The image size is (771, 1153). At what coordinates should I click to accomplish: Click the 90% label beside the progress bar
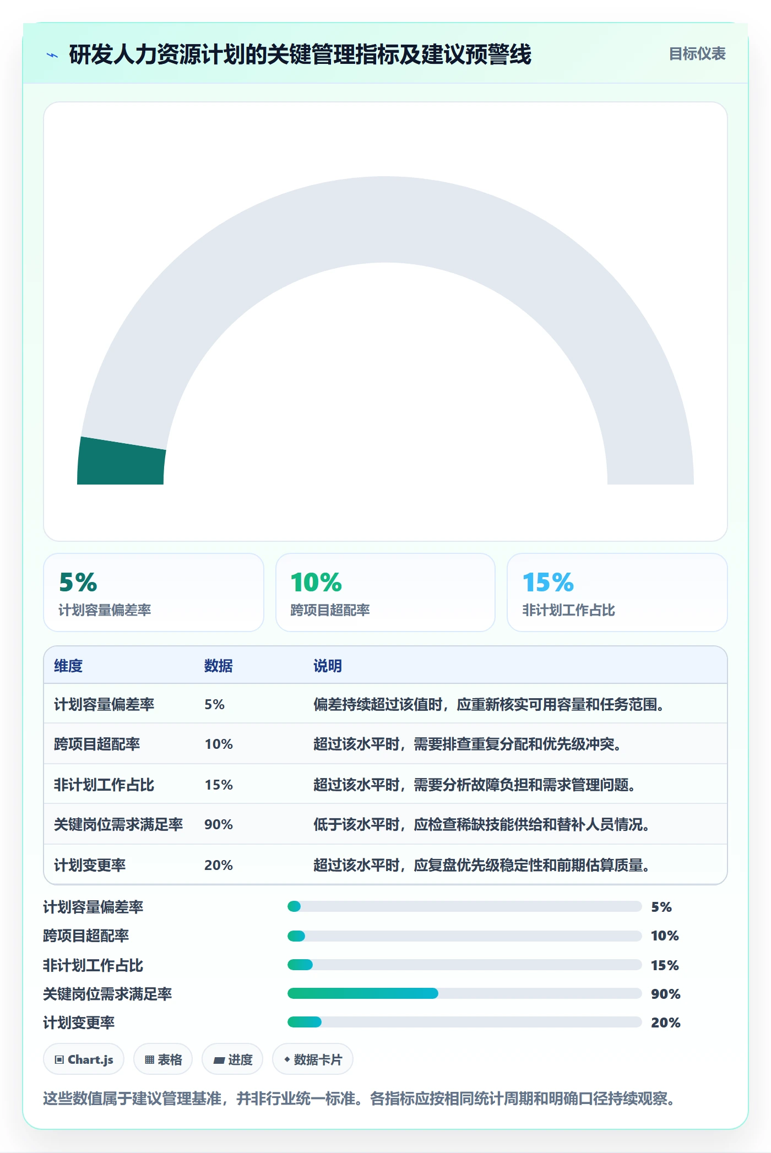point(665,994)
